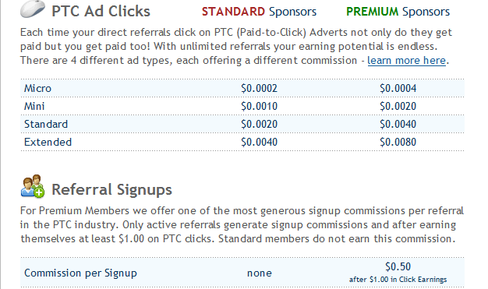Select the PREMIUM Sponsors column header
This screenshot has width=488, height=289.
click(398, 12)
